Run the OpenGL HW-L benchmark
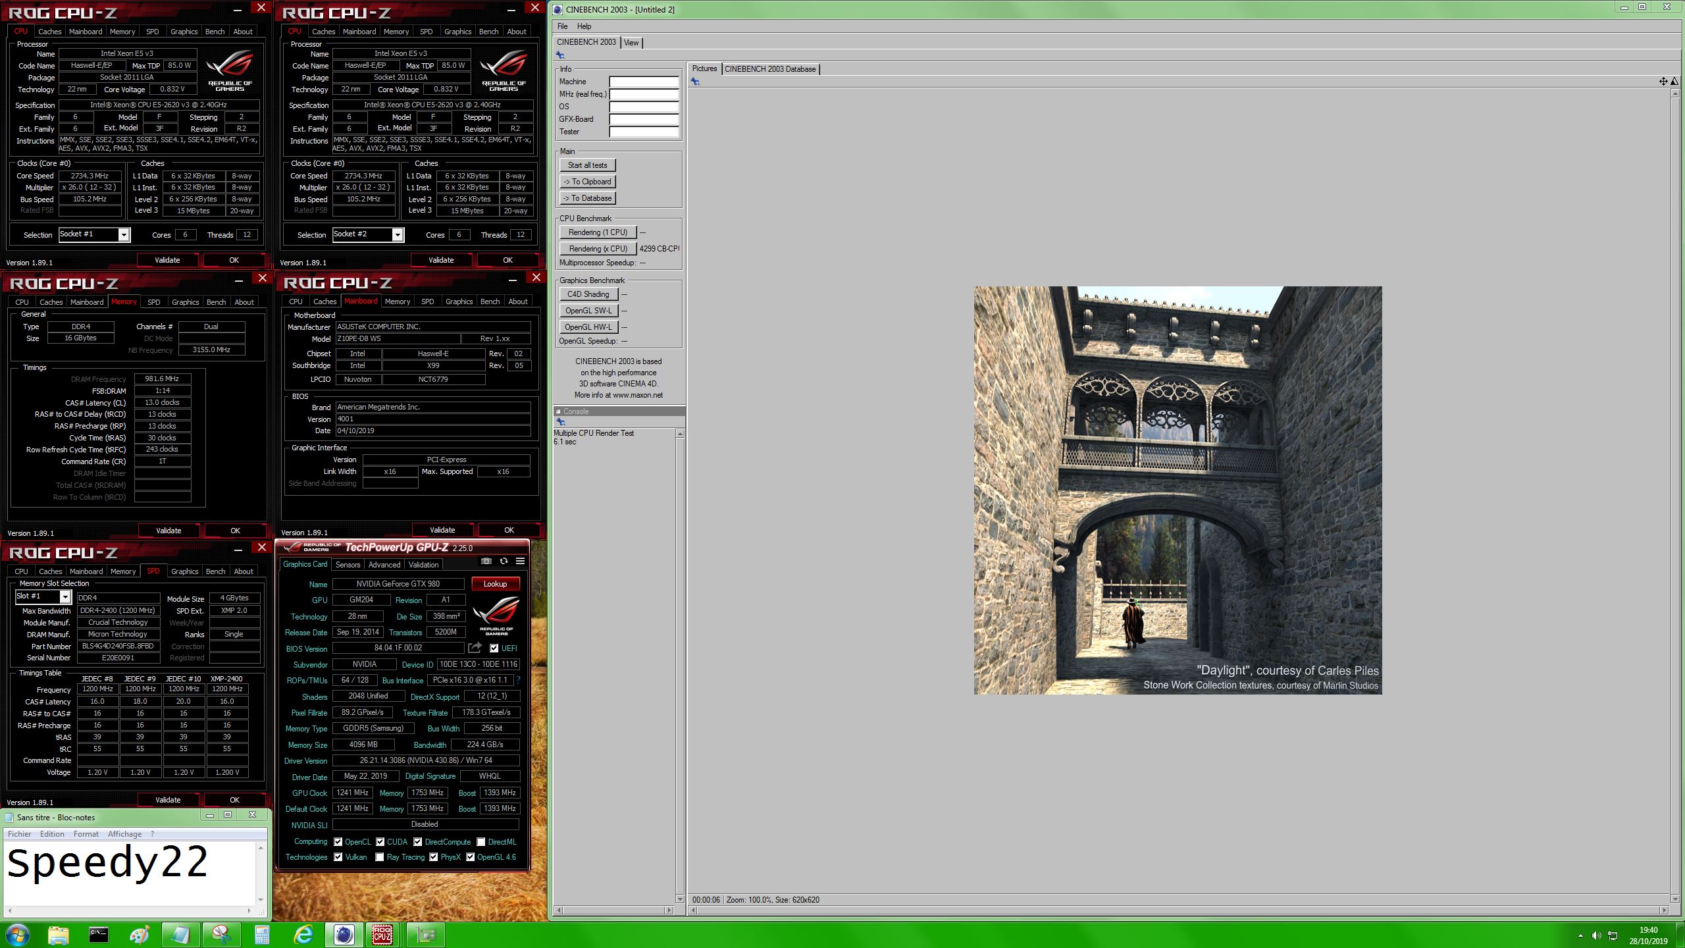 point(588,327)
